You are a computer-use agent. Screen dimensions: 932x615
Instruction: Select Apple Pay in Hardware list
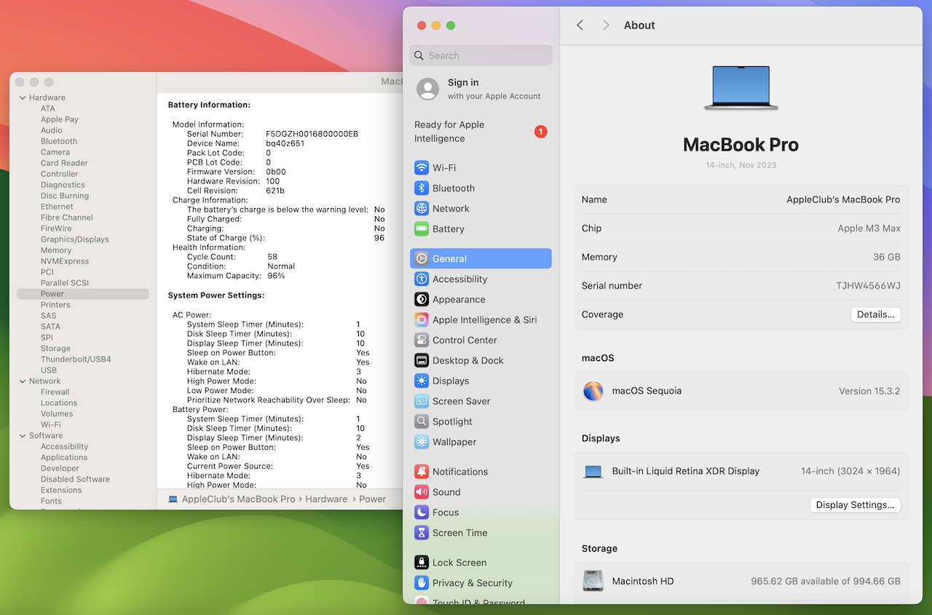[x=60, y=119]
